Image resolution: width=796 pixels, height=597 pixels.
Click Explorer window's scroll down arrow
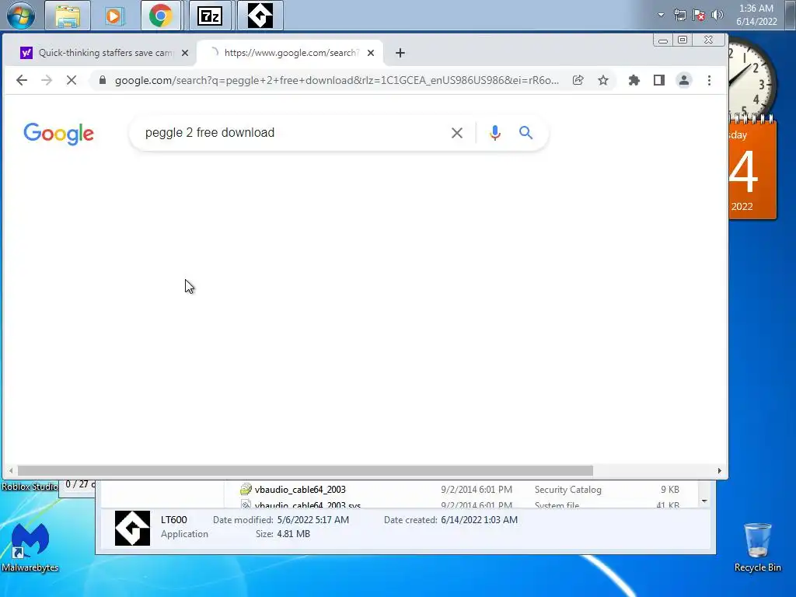[704, 501]
